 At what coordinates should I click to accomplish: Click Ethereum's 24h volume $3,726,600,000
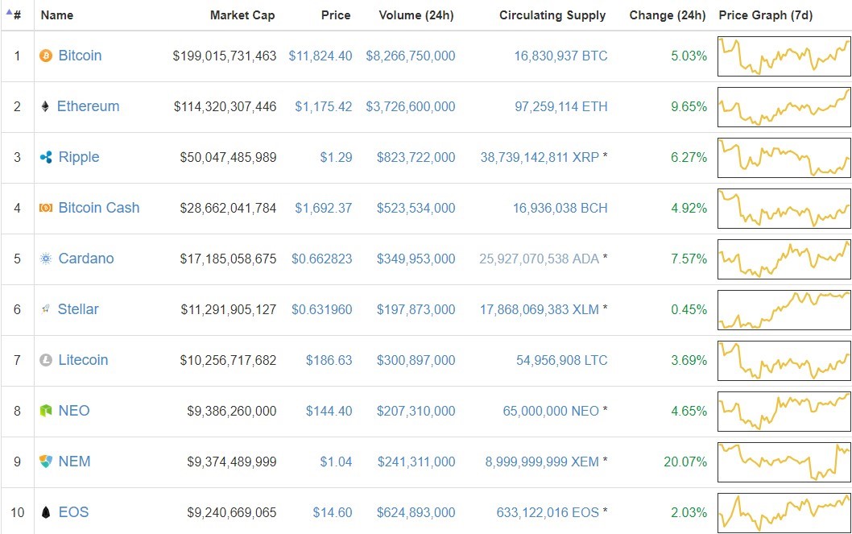point(410,106)
